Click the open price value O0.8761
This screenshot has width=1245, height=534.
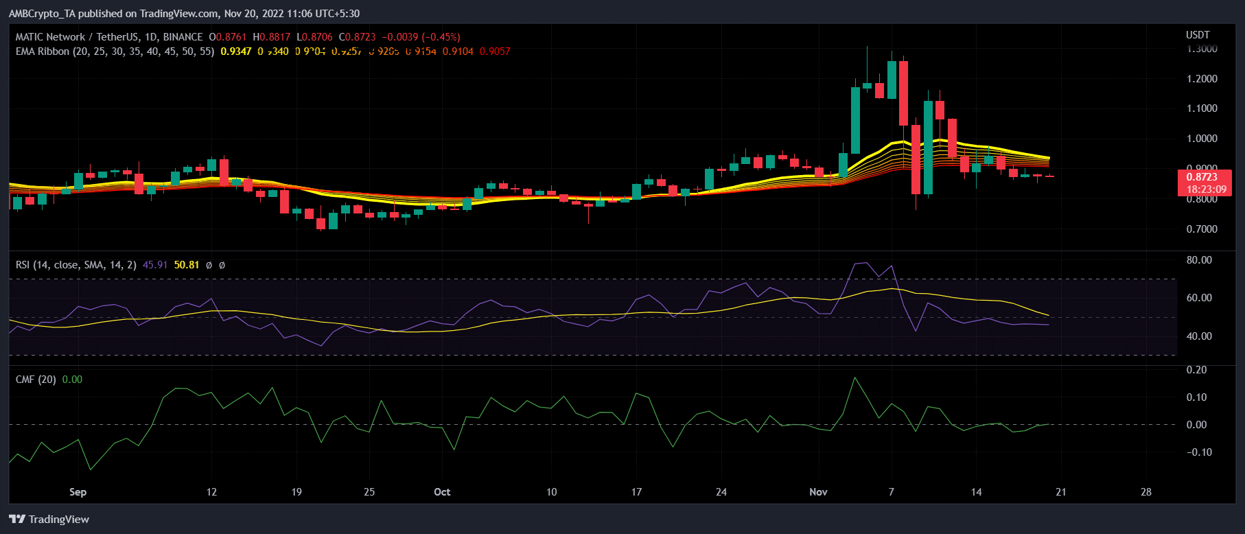coord(227,37)
